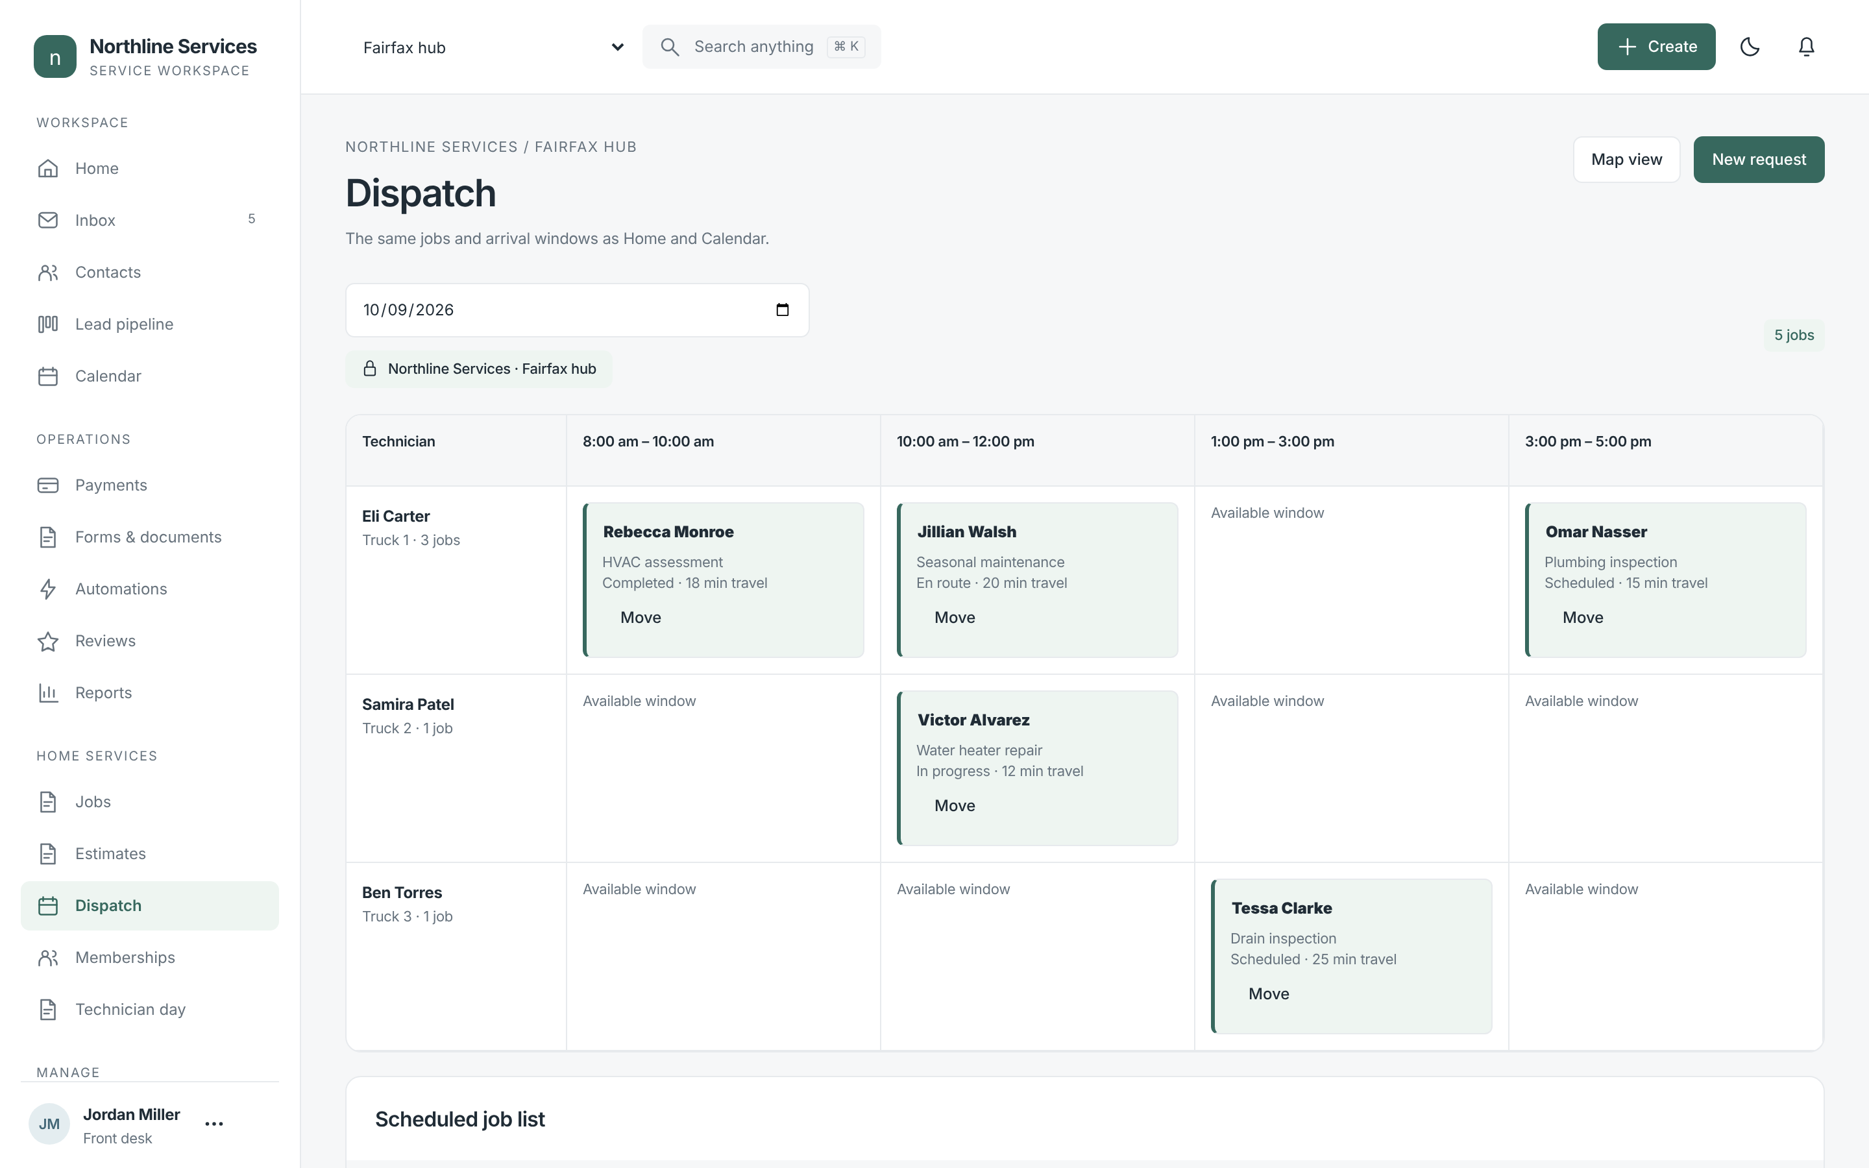Click the Payments card icon
The image size is (1869, 1168).
click(x=48, y=485)
